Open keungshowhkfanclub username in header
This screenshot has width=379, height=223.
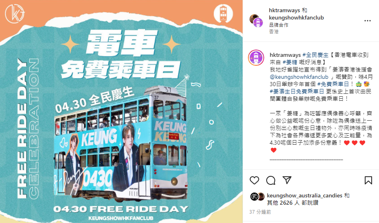tap(296, 17)
